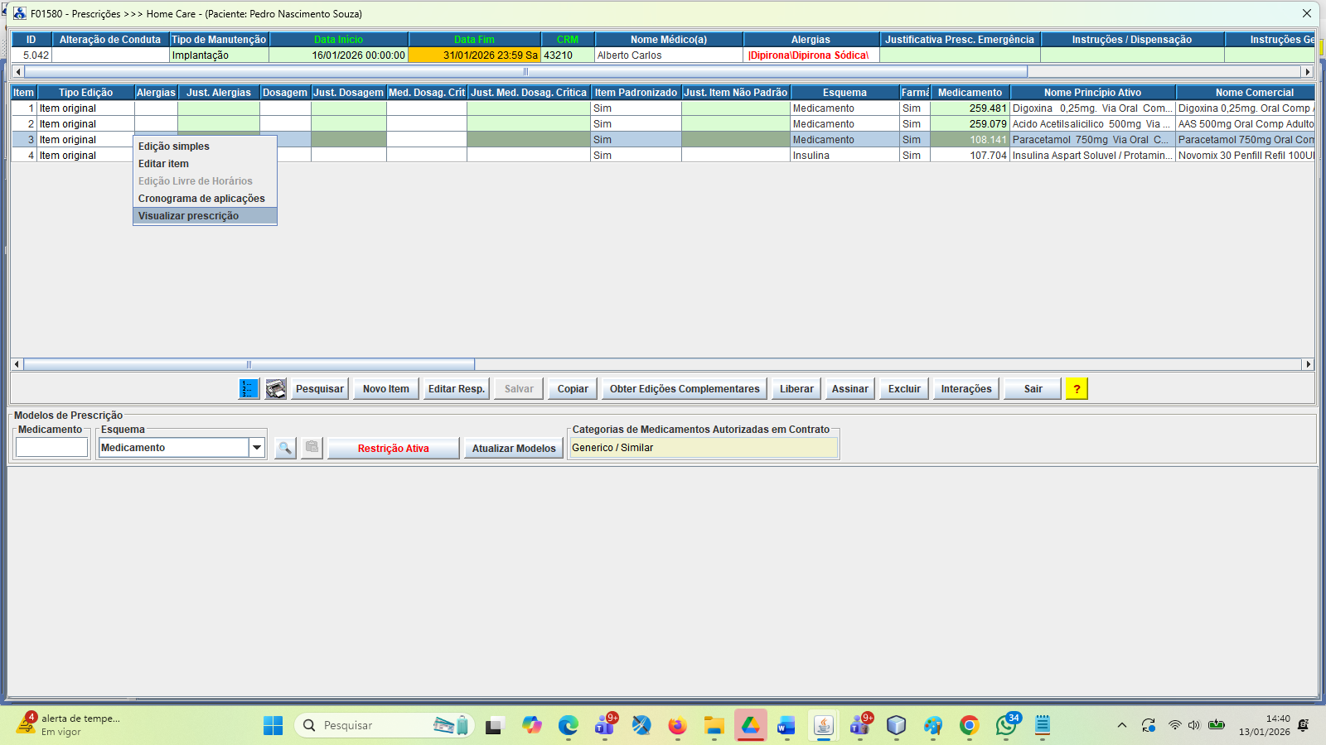
Task: Click the grayed copy icon beside the magnifier
Action: 312,449
